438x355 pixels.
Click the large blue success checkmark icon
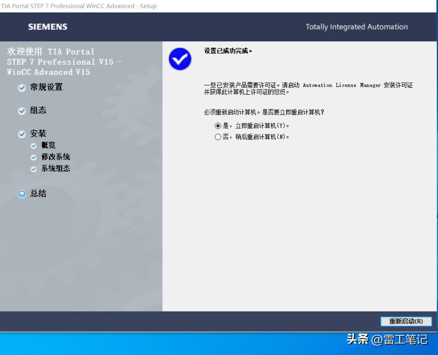(180, 59)
